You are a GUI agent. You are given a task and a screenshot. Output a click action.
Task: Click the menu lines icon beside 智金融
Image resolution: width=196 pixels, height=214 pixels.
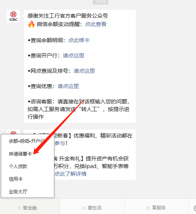tap(19, 208)
